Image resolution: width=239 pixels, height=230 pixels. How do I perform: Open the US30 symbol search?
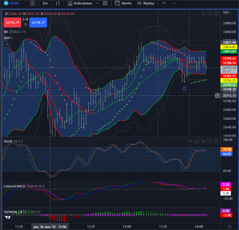(11, 3)
